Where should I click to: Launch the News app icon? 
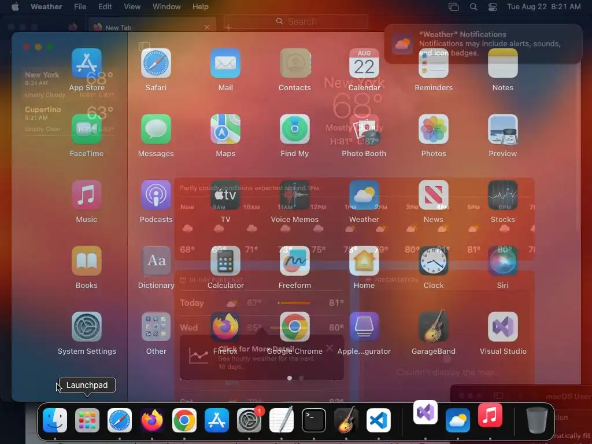click(434, 195)
